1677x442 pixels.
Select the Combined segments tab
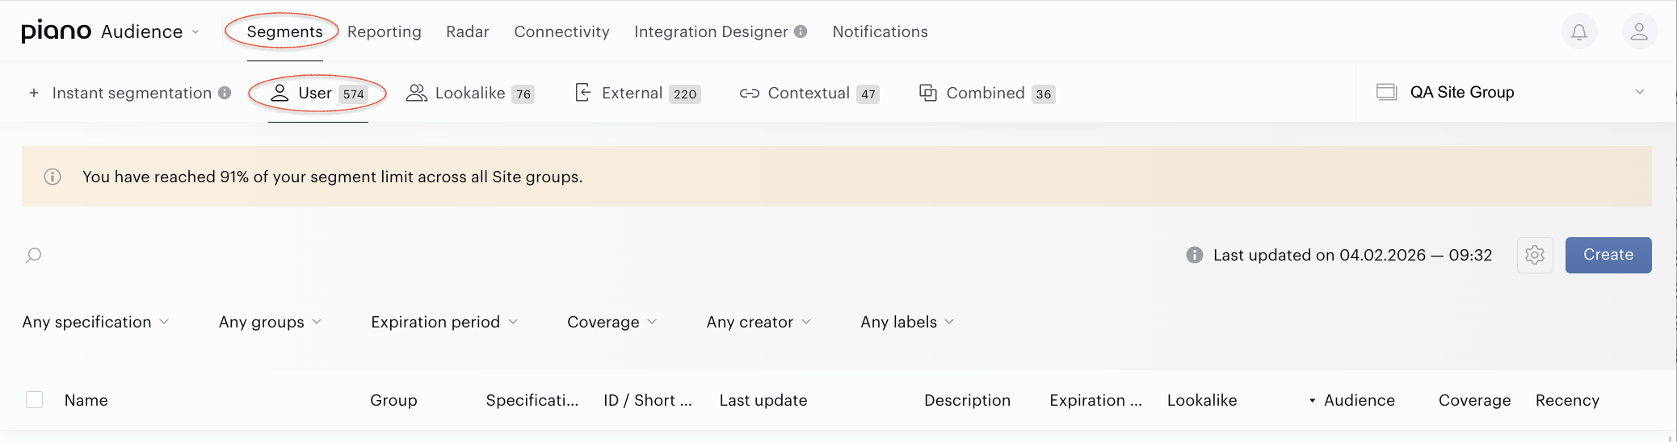point(987,93)
